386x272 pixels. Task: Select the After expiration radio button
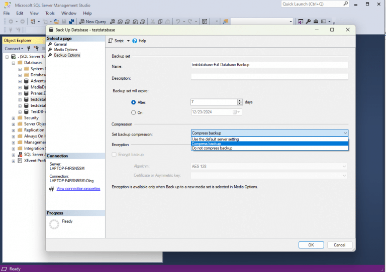coord(133,102)
